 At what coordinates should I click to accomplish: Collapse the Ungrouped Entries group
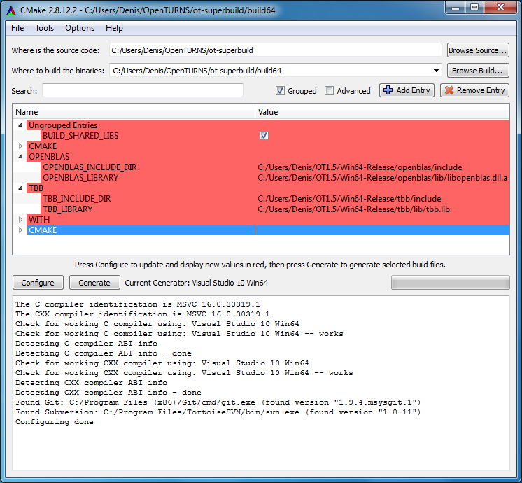(20, 125)
